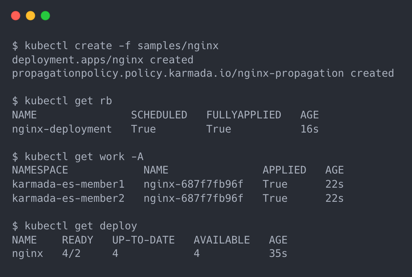Select the nginx-deployment resource binding name
412x277 pixels.
click(x=62, y=129)
